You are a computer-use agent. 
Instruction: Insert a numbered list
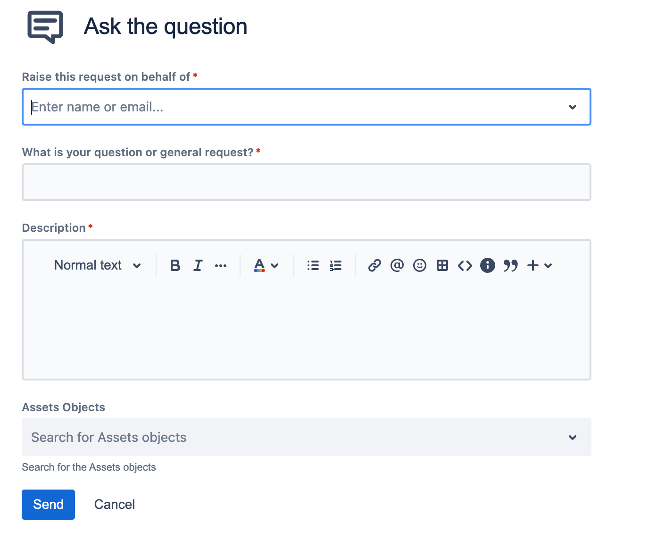click(336, 265)
